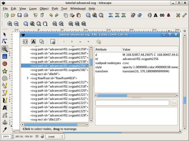189x141 pixels.
Task: Open the Path menu
Action: click(55, 9)
